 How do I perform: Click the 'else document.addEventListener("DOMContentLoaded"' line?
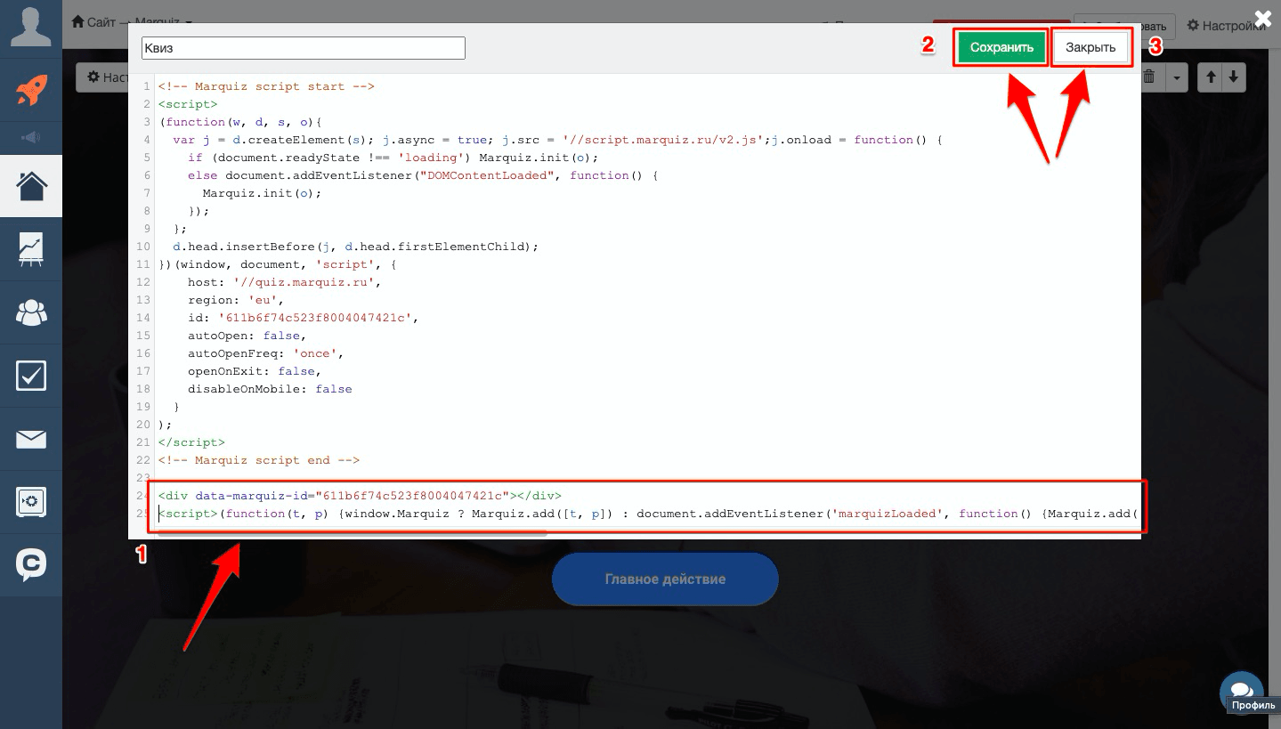(422, 175)
